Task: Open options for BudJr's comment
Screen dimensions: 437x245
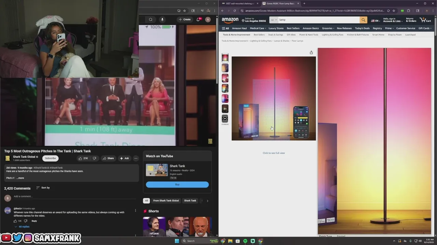Action: tap(136, 210)
